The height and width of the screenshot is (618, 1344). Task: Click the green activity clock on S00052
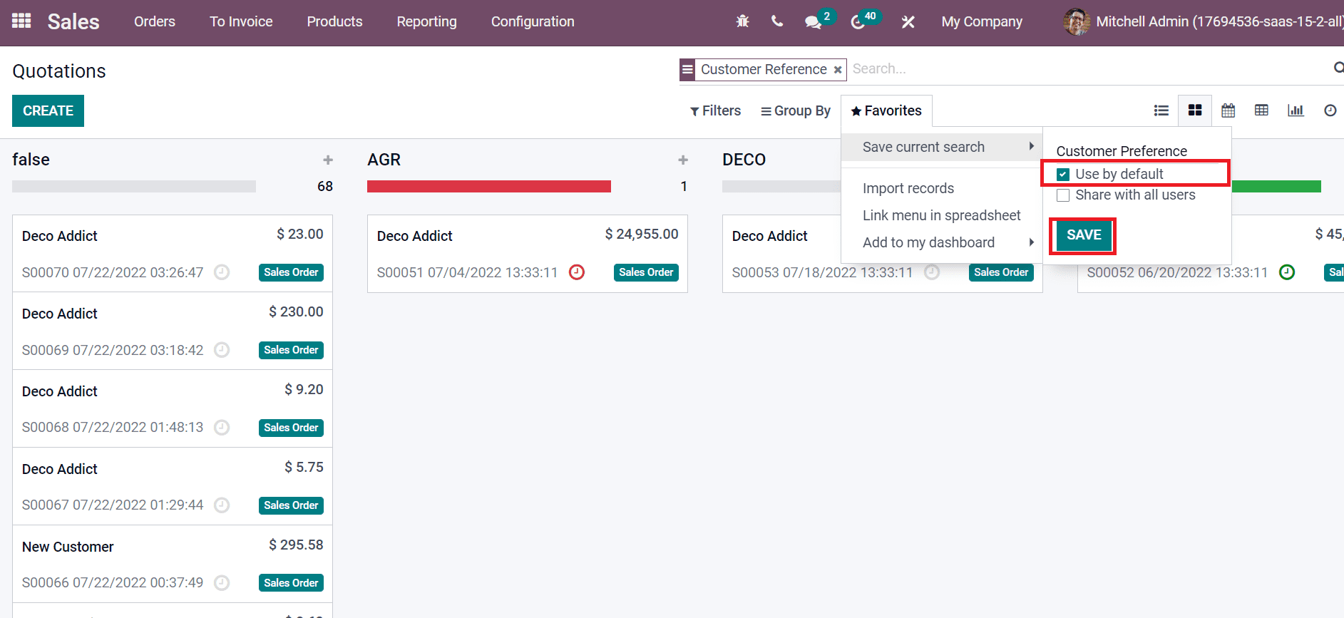coord(1287,272)
